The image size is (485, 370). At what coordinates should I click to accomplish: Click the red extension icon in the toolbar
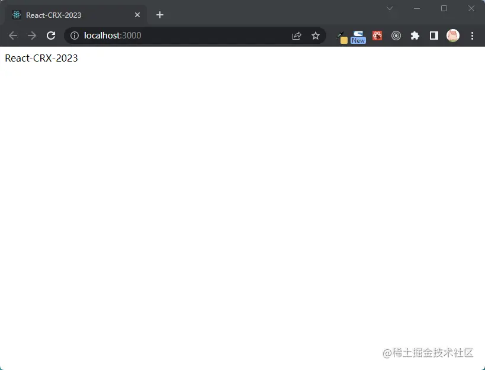[377, 36]
